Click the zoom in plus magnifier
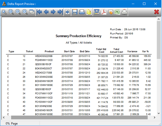 pyautogui.click(x=25, y=12)
